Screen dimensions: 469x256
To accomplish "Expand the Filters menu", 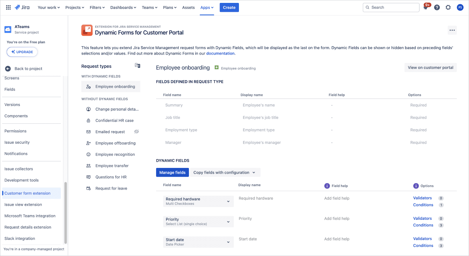I will pyautogui.click(x=97, y=8).
